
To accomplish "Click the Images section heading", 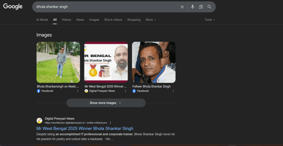I will (44, 35).
